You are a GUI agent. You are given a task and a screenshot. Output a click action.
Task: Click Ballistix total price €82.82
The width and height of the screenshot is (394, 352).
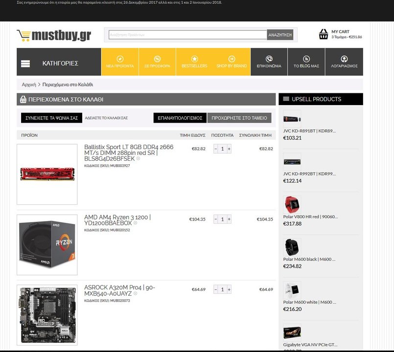(266, 149)
